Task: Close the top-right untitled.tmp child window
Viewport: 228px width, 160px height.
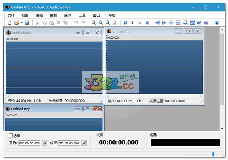Action: tap(198, 31)
